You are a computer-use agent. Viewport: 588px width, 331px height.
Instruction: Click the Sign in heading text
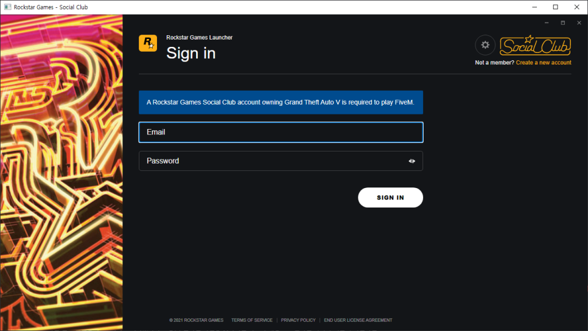(x=191, y=53)
